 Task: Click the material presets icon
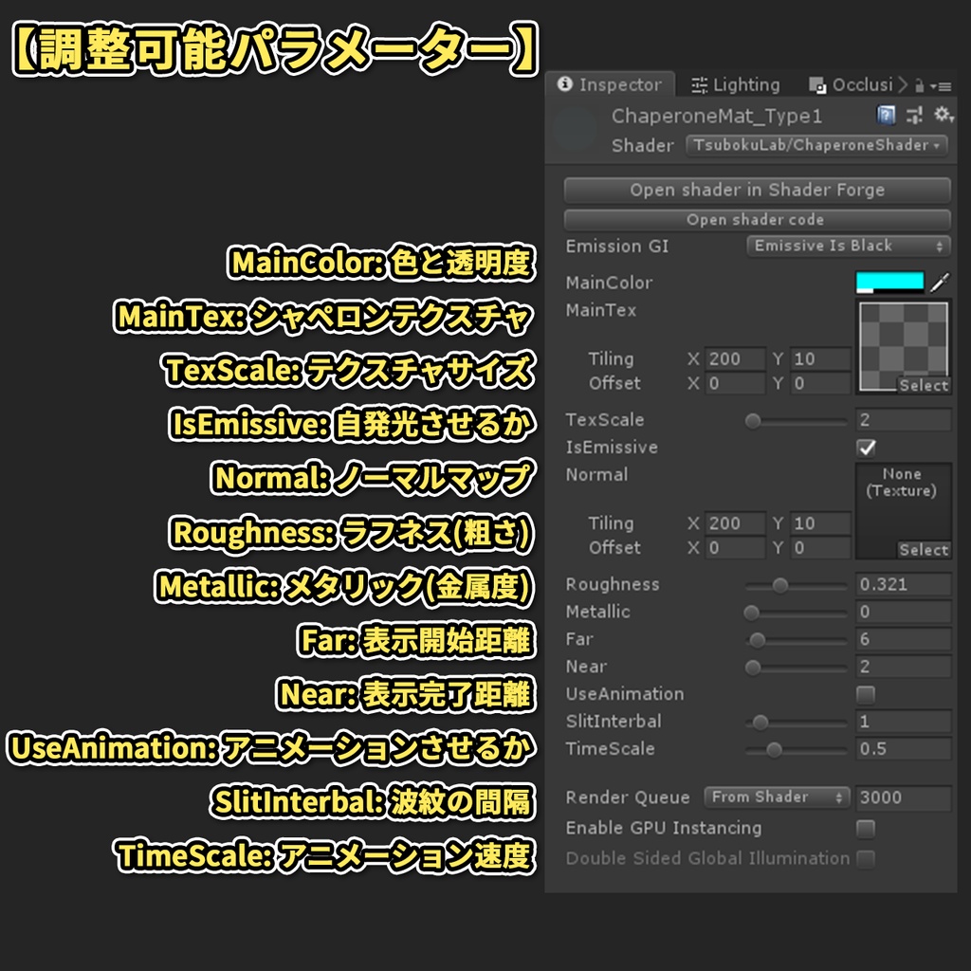pos(915,116)
